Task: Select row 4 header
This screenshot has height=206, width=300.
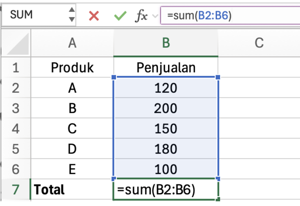Action: (x=16, y=129)
